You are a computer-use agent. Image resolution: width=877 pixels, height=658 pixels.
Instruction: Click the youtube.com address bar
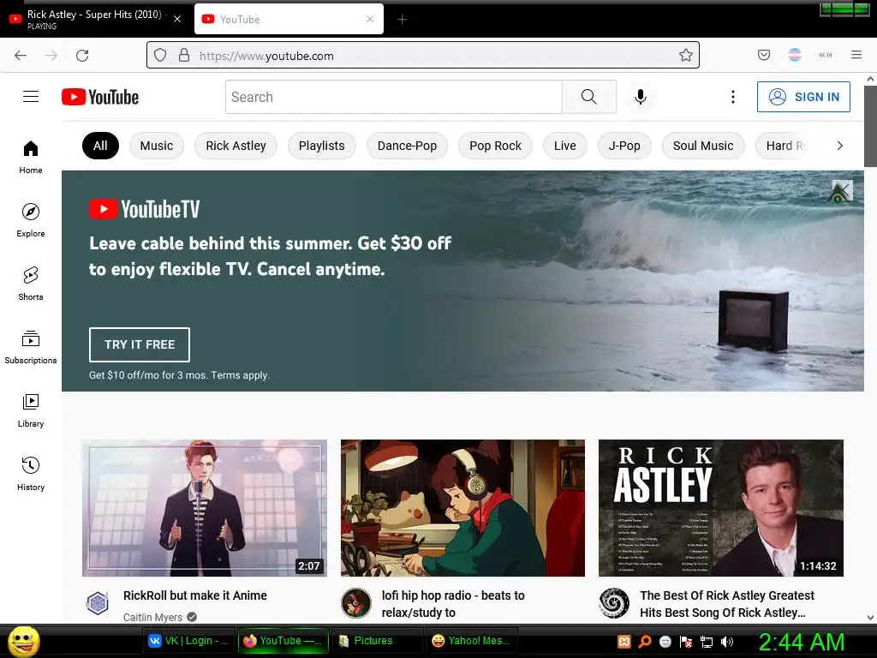(x=423, y=55)
